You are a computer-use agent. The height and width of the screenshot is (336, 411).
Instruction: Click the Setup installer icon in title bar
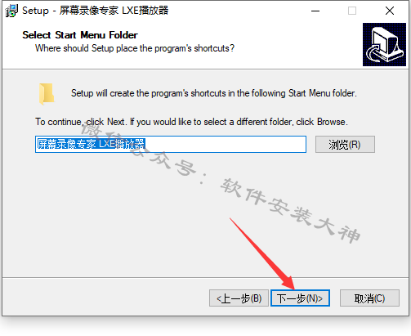11,11
